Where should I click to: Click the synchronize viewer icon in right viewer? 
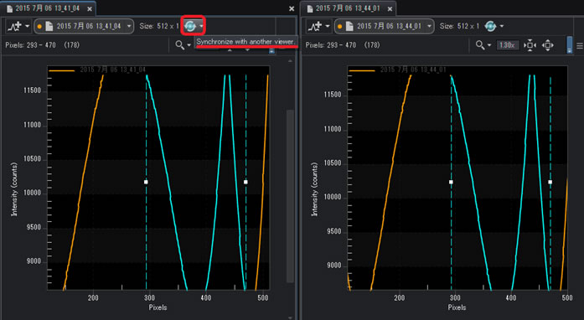point(490,26)
